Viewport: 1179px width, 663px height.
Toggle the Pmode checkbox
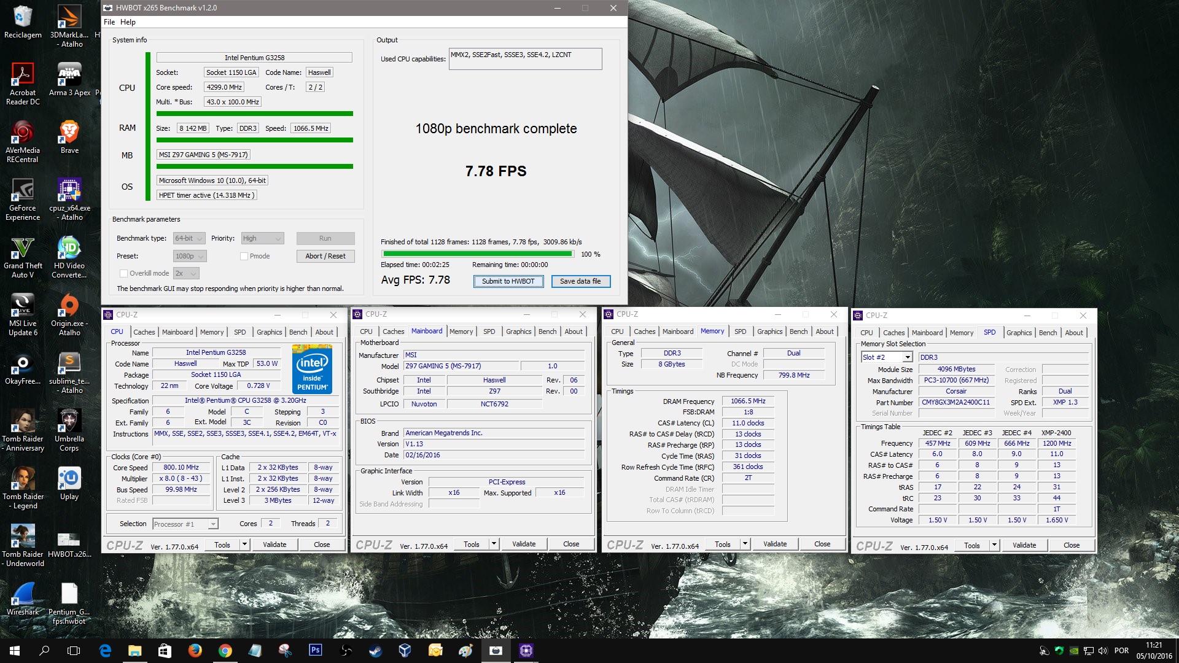[x=244, y=256]
